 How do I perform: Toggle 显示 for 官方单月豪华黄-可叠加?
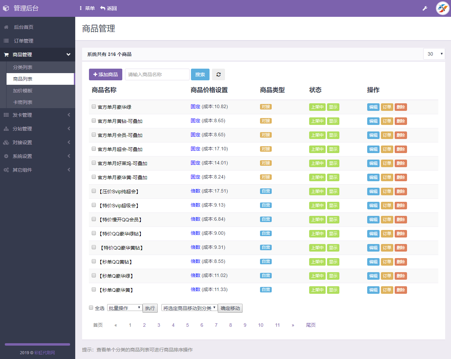point(333,177)
